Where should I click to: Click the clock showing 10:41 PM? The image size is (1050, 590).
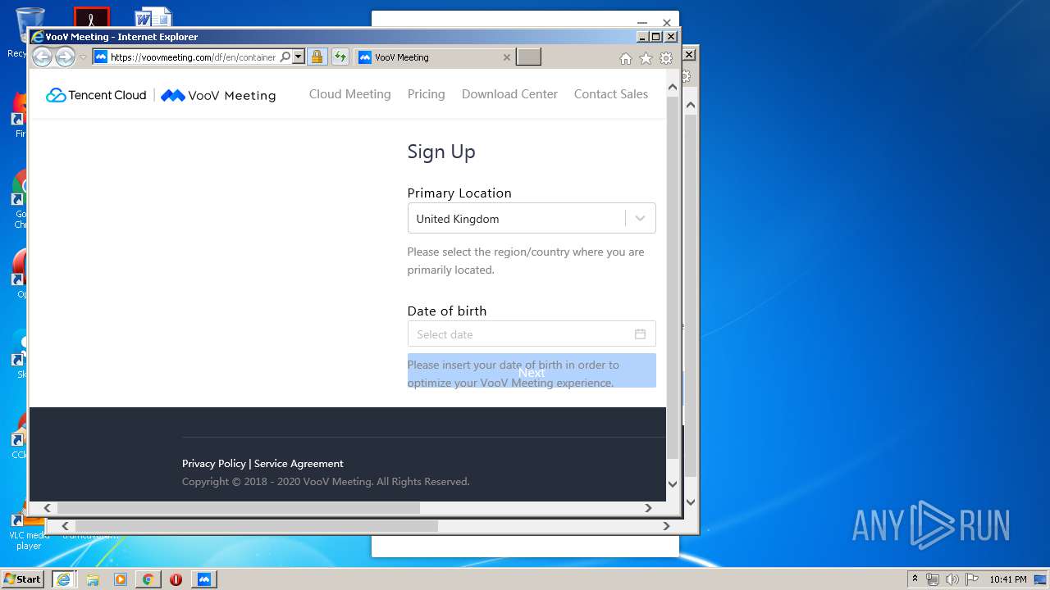[1008, 579]
